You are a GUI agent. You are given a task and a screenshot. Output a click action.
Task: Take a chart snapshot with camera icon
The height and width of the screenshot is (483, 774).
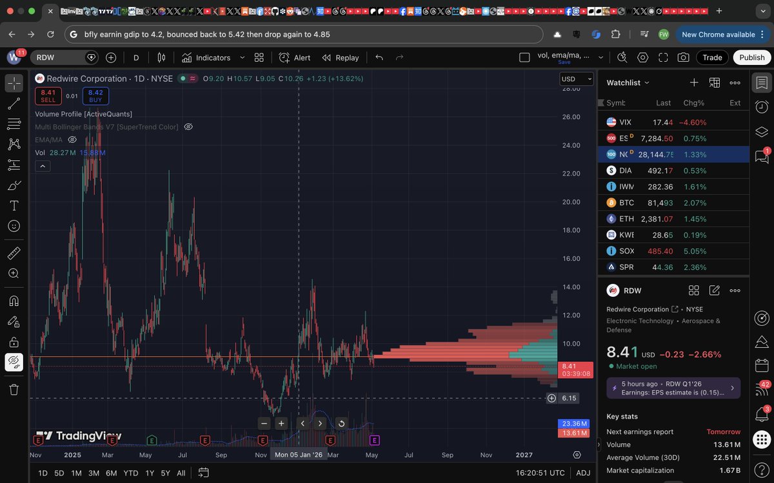tap(683, 57)
